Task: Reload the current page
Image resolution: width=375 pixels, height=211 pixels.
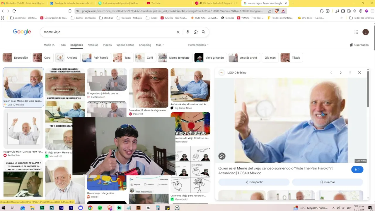Action: coord(14,11)
